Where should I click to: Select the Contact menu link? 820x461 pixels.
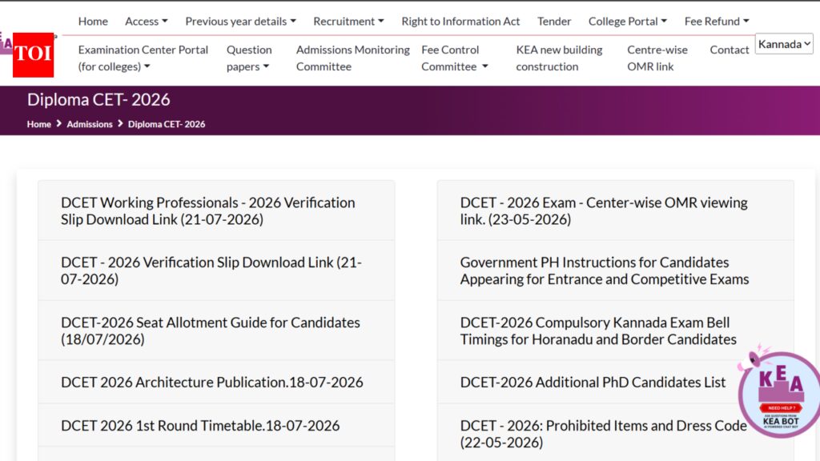click(x=729, y=50)
